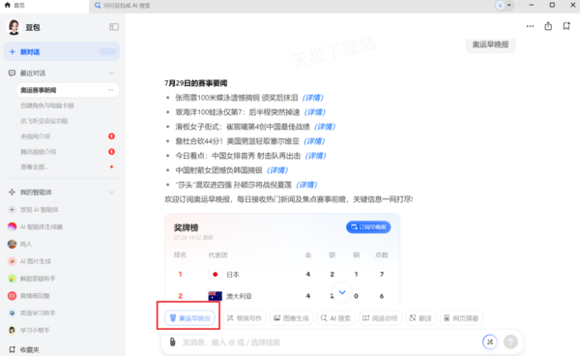
Task: Click the send arrow button
Action: coord(510,341)
